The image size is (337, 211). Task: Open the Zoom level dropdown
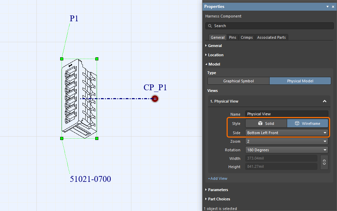point(286,141)
